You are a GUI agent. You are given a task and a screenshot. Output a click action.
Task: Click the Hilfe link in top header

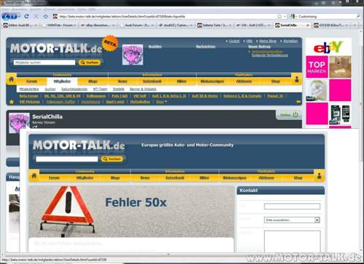point(249,41)
